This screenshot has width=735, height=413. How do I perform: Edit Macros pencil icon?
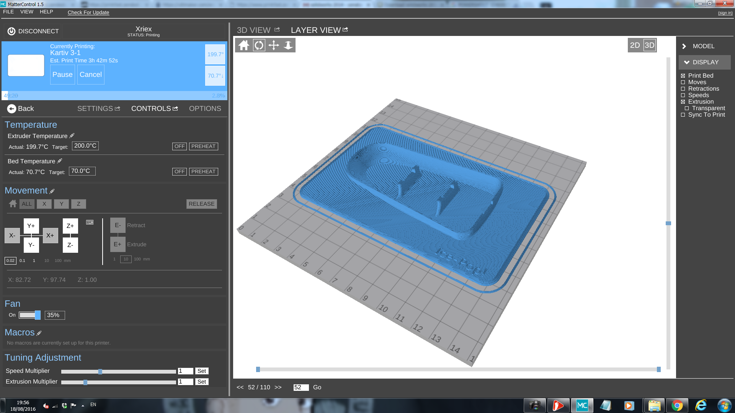click(39, 333)
